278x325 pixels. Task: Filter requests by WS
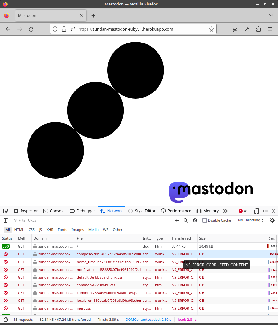pyautogui.click(x=106, y=230)
